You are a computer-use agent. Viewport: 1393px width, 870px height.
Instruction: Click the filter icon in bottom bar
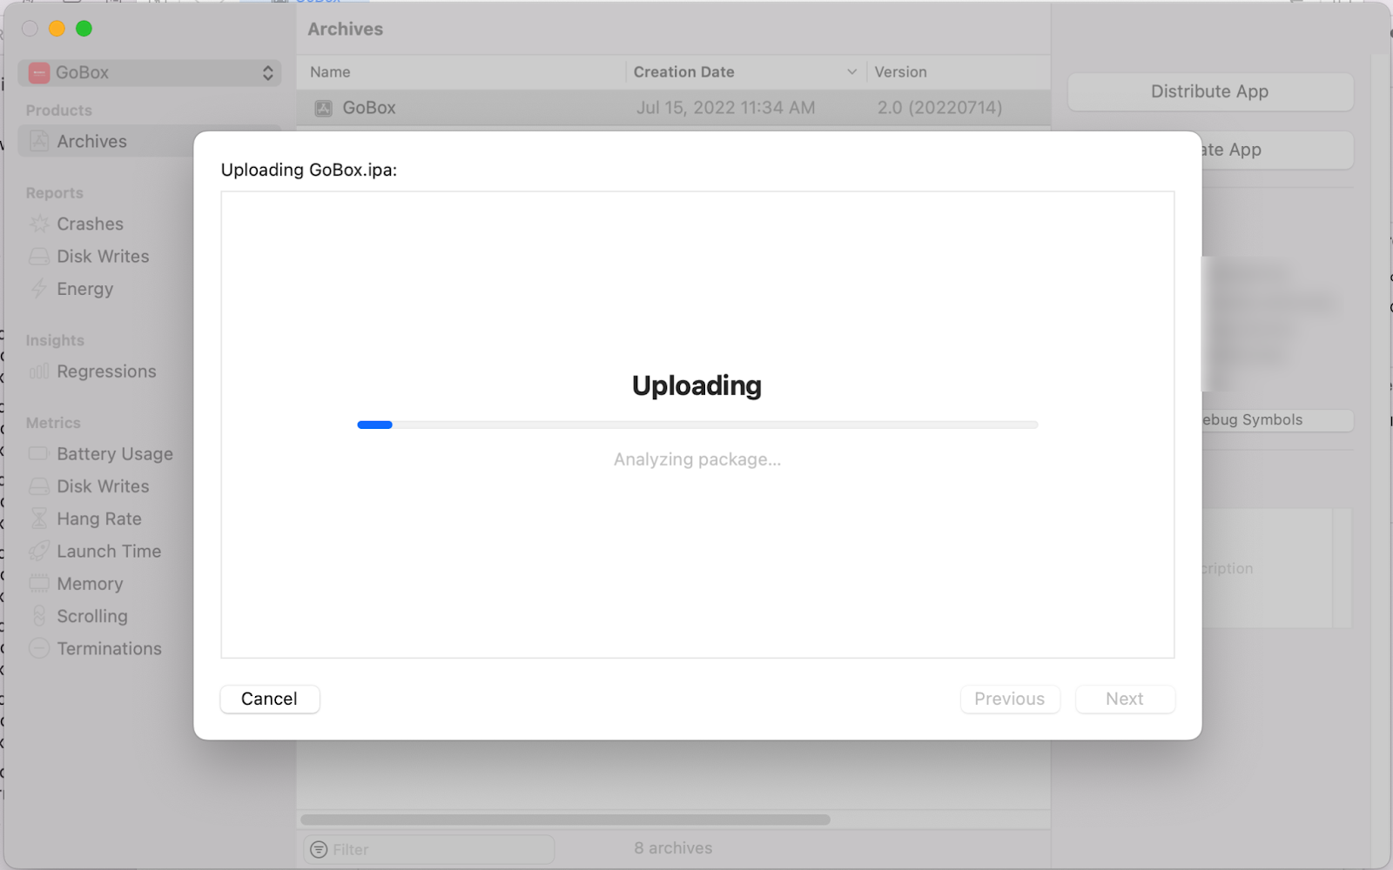click(319, 849)
